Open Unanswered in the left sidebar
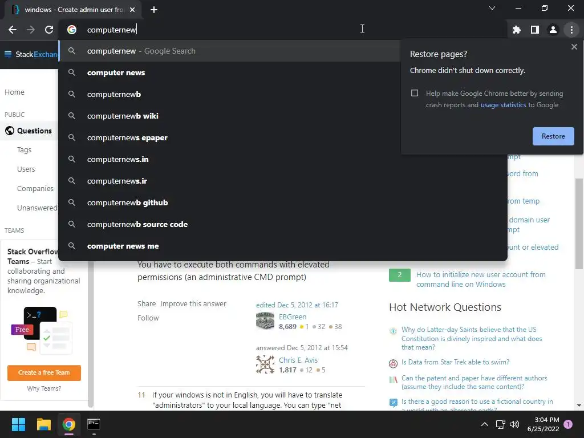 pos(37,208)
